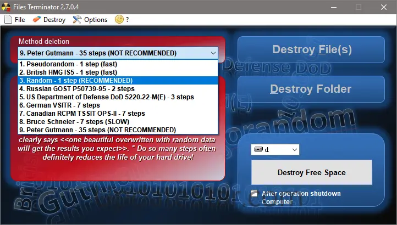Choose 4. Russian GOST P50739-95 - 2 steps
Screen dimensions: 397x225
coord(118,89)
